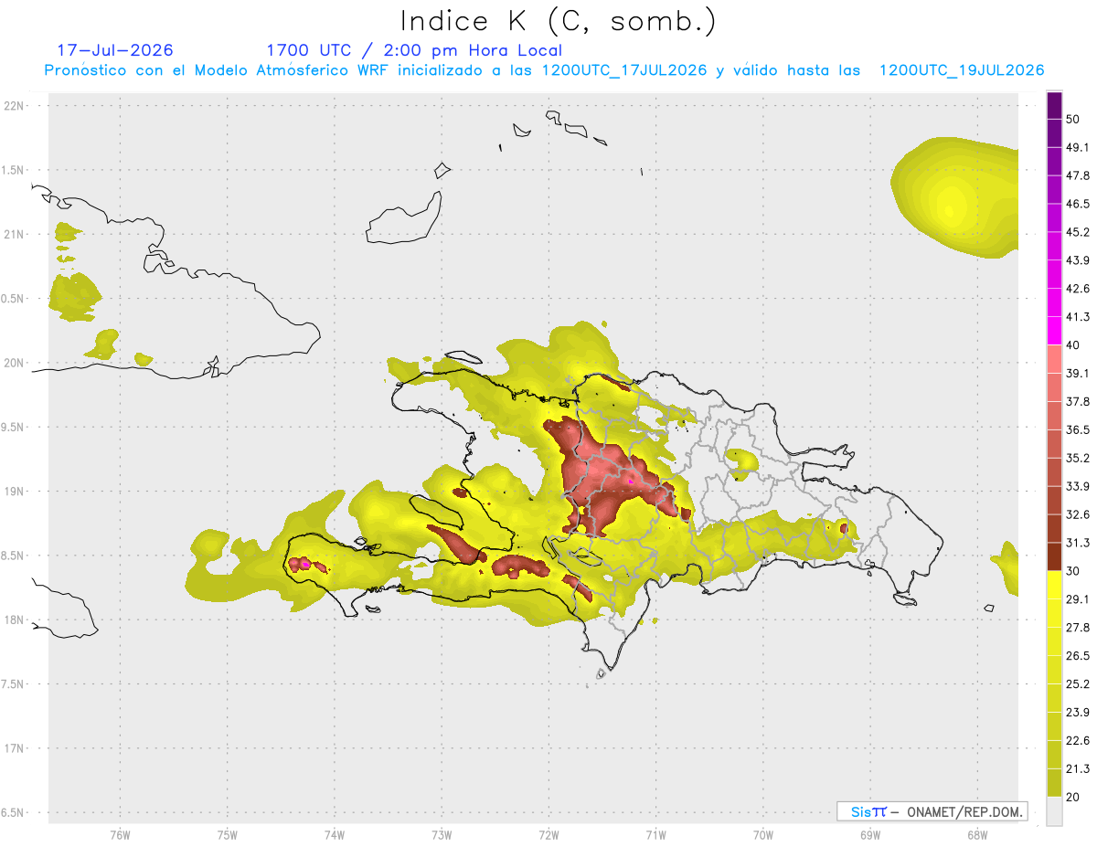This screenshot has height=847, width=1097.
Task: Click '1700 UTC / 2:00 pm Hora Local'
Action: [414, 50]
